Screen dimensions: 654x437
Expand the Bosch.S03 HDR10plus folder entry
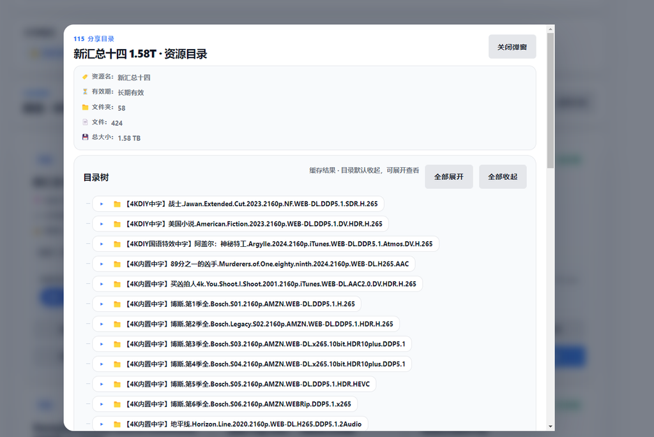pyautogui.click(x=102, y=343)
